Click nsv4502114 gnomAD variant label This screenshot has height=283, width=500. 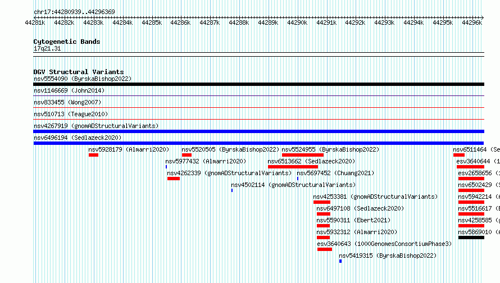(x=293, y=185)
